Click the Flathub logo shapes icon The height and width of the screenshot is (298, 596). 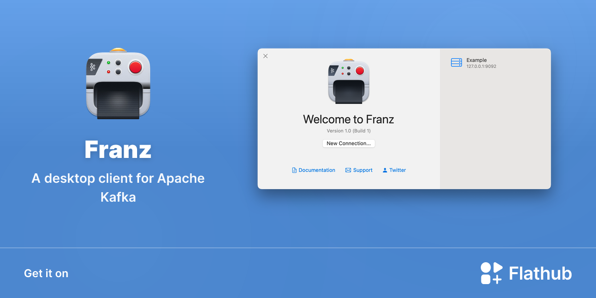coord(492,273)
